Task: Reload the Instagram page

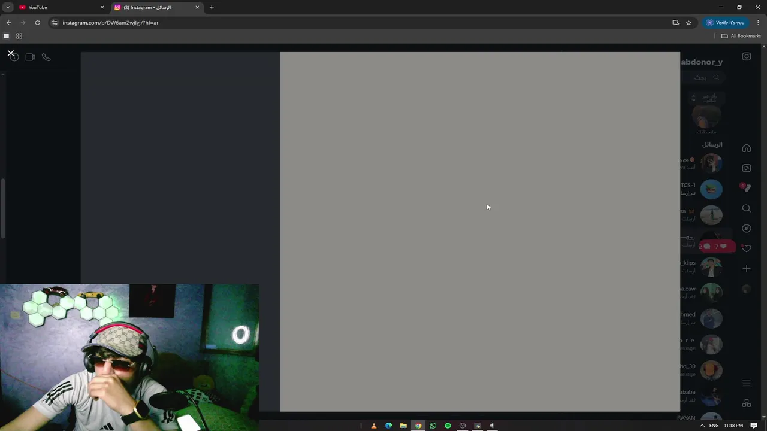Action: click(37, 23)
